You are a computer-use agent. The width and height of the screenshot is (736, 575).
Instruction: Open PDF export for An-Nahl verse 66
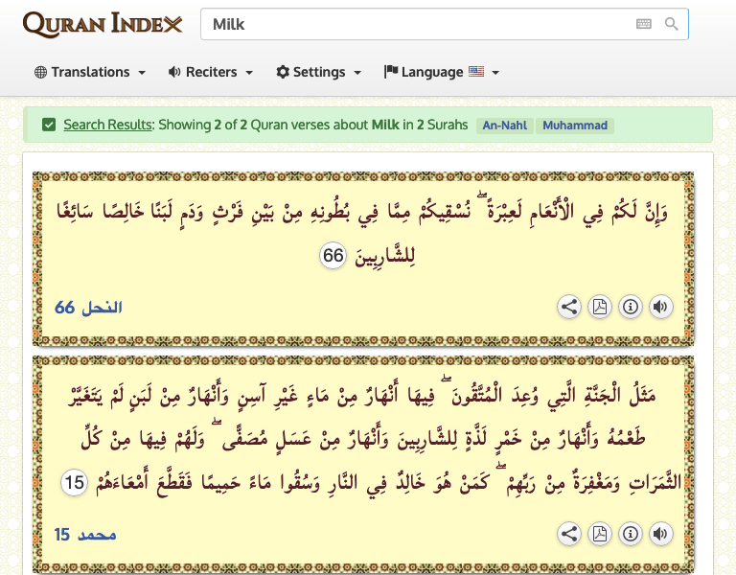click(x=599, y=307)
